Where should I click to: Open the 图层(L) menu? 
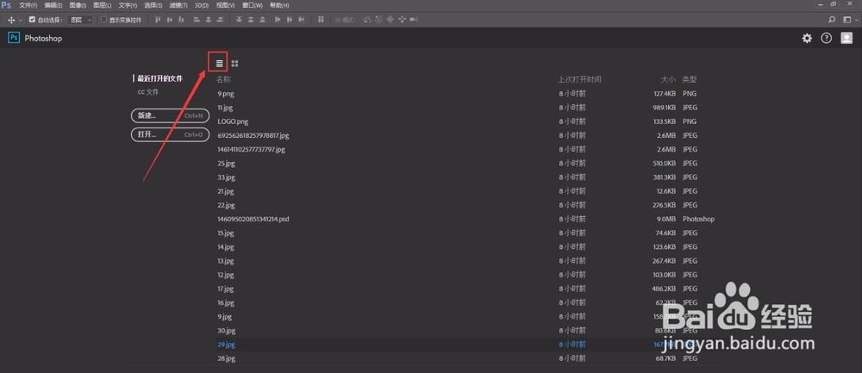pyautogui.click(x=103, y=5)
